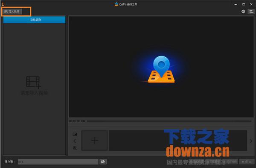Switch layout with the grid view icon

click(x=251, y=12)
